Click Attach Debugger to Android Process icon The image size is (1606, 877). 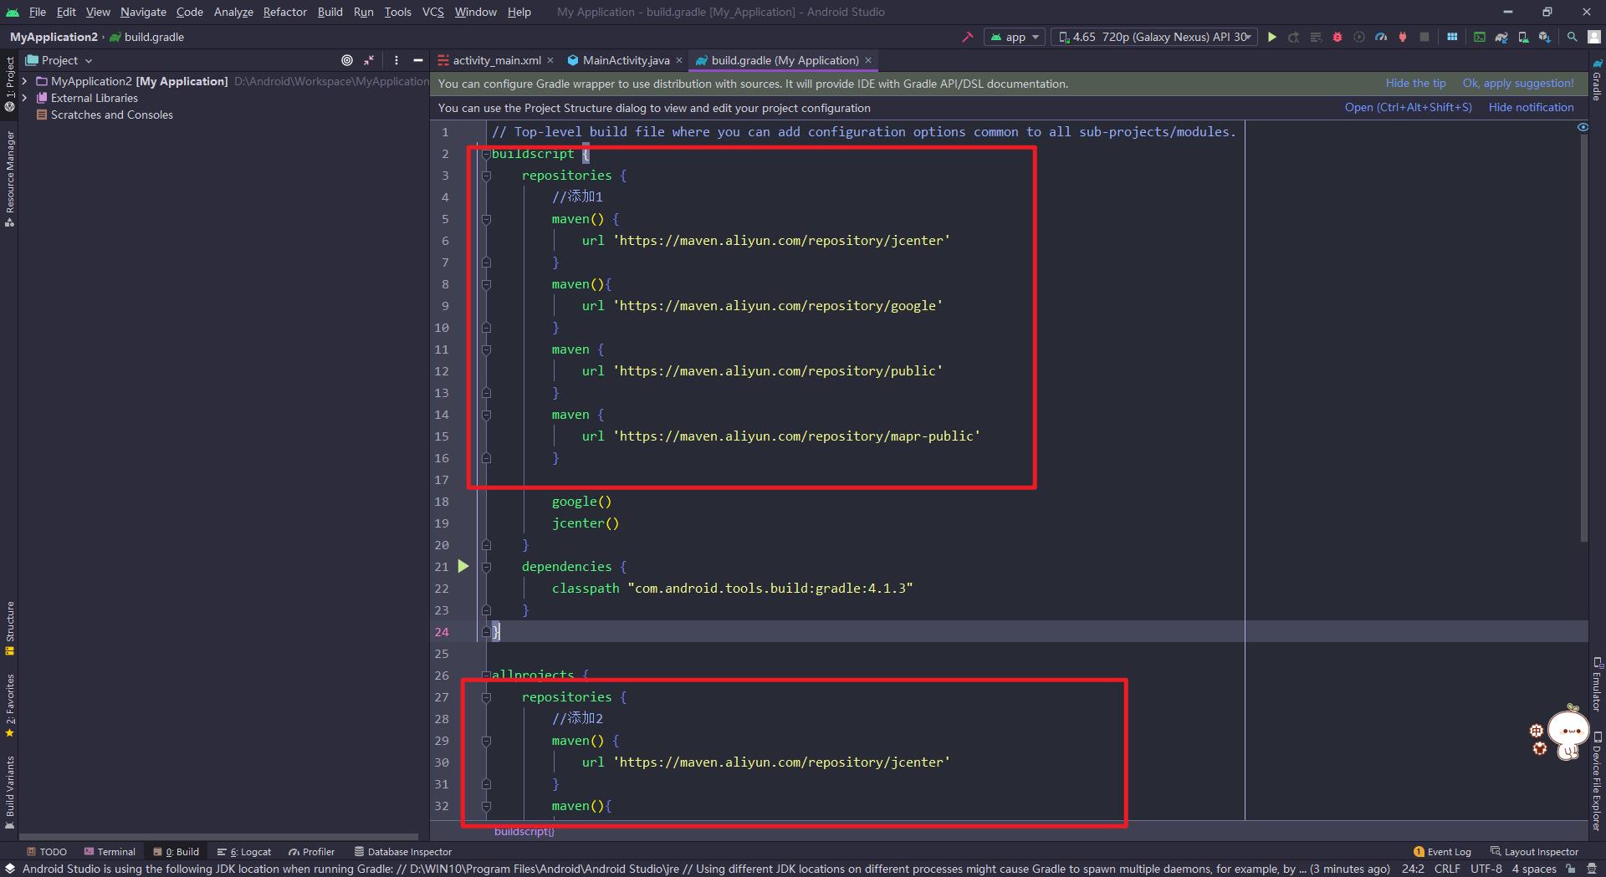[x=1403, y=37]
